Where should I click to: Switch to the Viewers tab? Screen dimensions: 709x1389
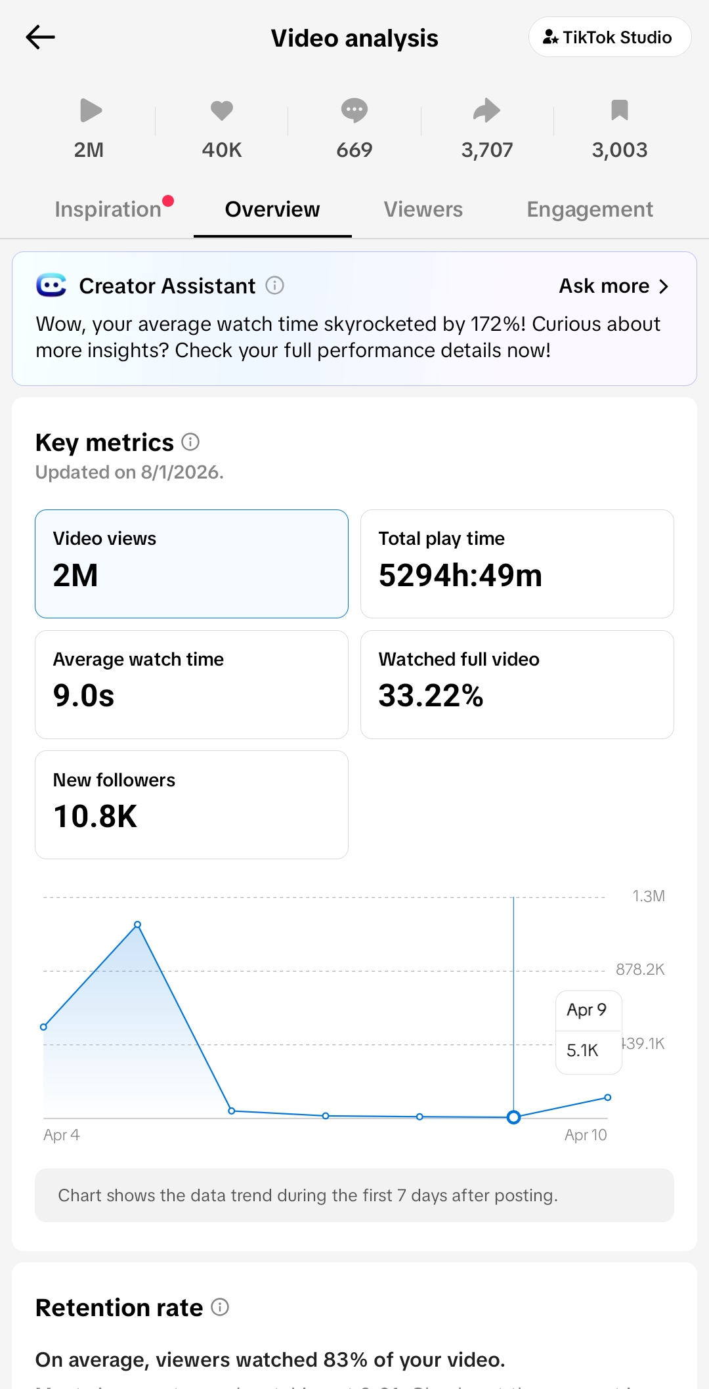pyautogui.click(x=423, y=209)
